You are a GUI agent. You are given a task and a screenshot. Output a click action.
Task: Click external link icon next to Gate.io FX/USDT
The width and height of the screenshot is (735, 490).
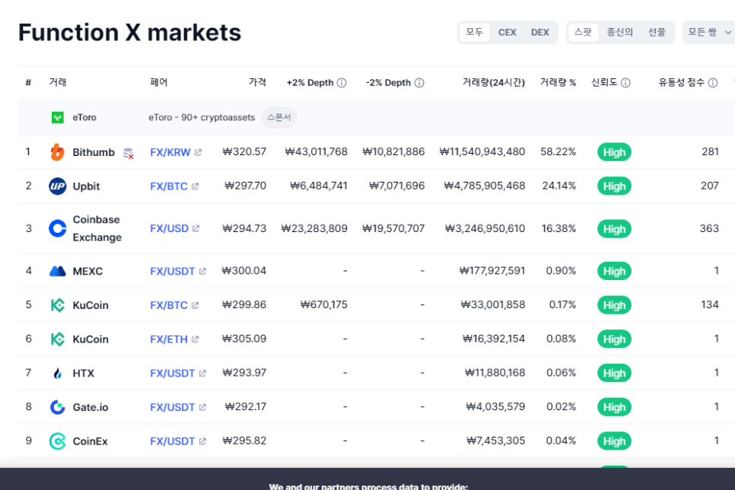point(202,407)
